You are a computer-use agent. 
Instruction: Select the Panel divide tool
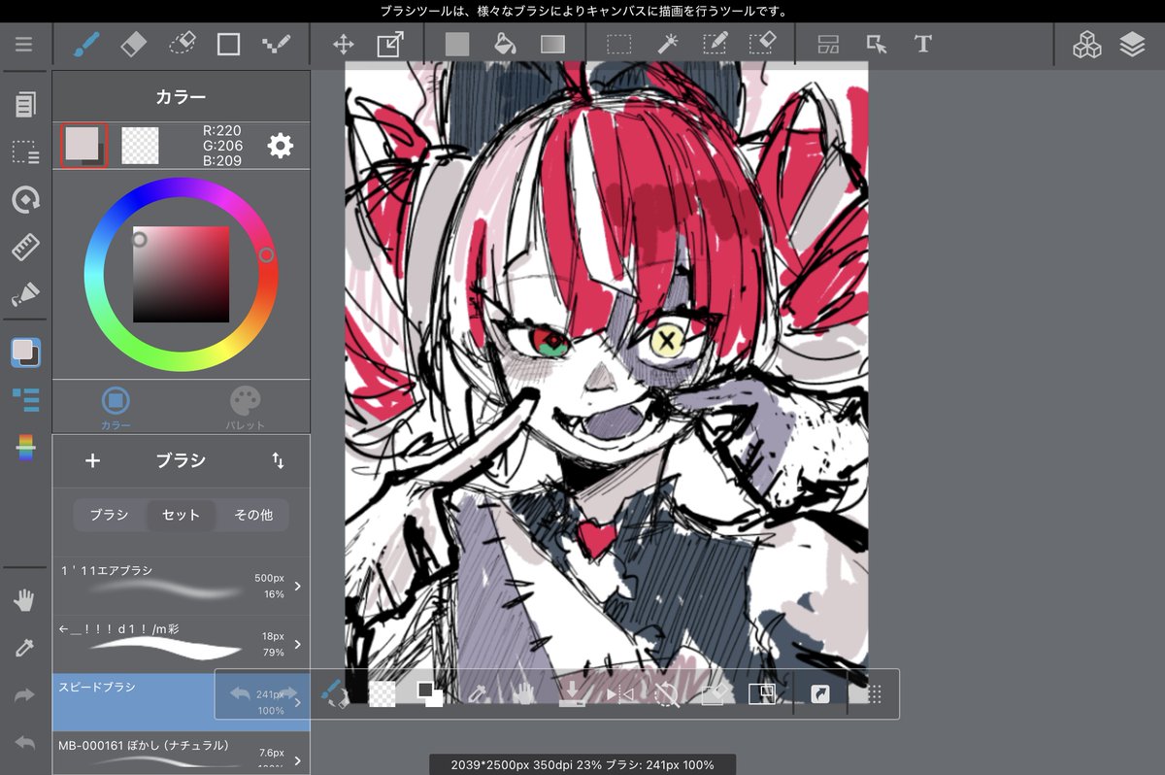point(828,45)
